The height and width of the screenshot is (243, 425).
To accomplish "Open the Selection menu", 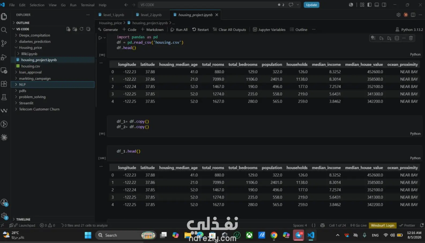I will pyautogui.click(x=37, y=5).
